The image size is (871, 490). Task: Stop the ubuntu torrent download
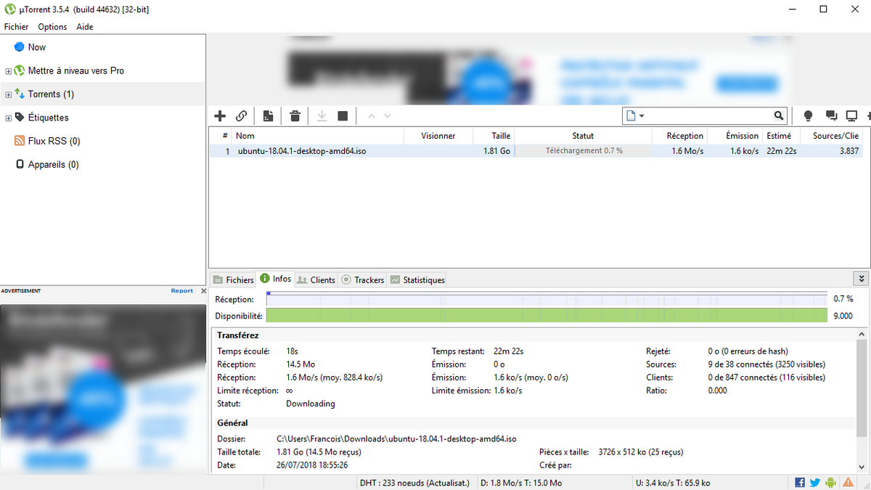click(342, 115)
